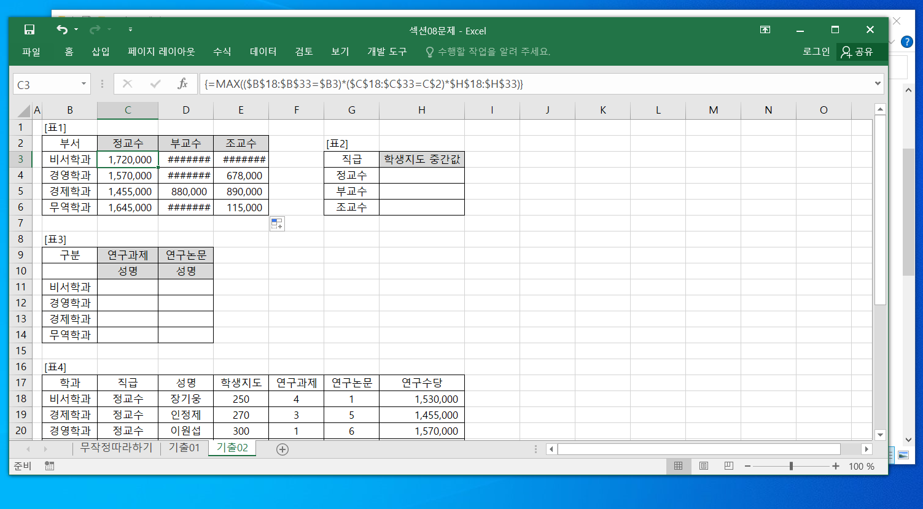Click the Ribbon Display Options icon
The height and width of the screenshot is (509, 923).
[765, 30]
